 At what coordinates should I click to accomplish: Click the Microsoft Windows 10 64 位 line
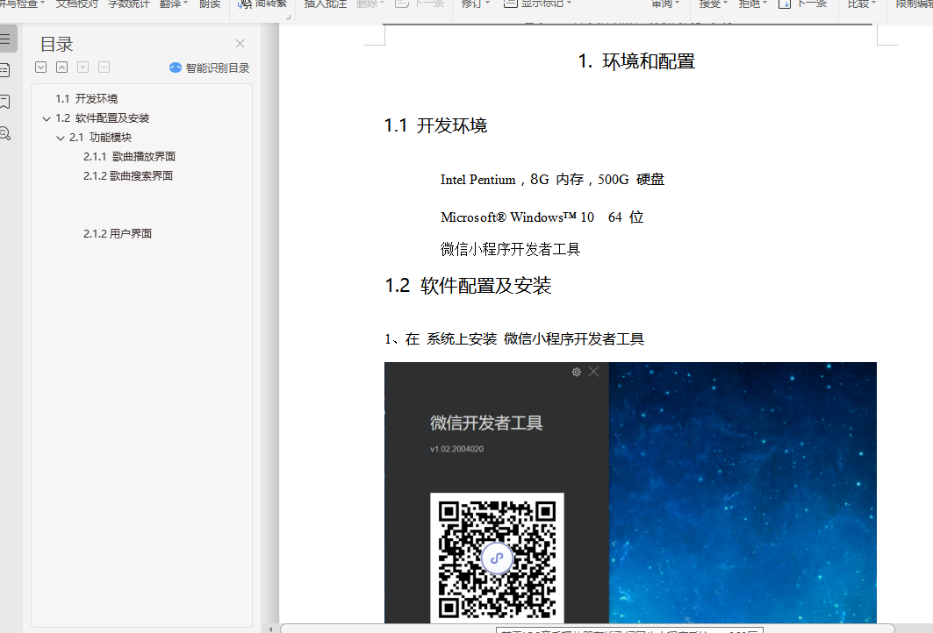(x=542, y=217)
